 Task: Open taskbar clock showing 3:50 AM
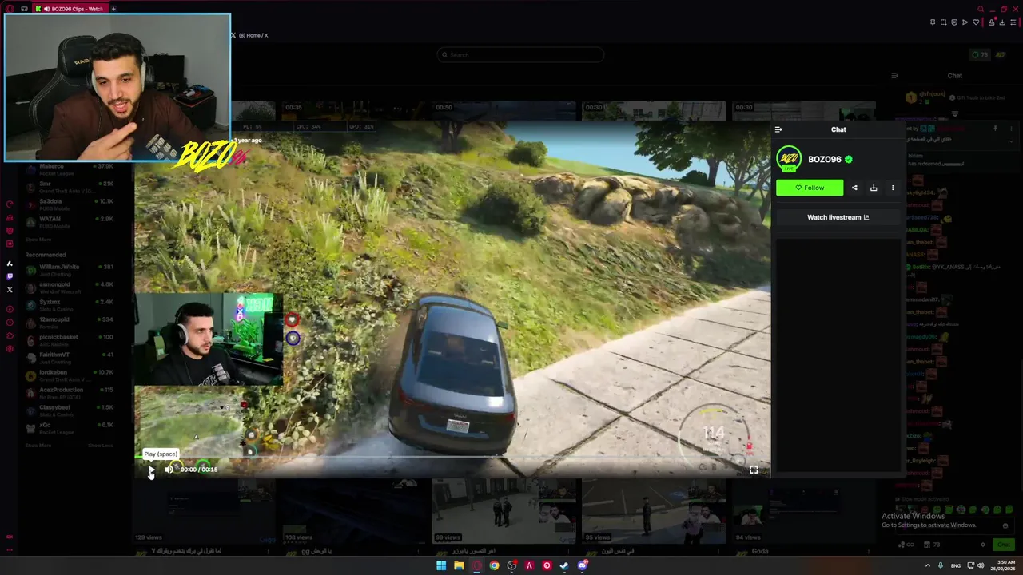1005,565
